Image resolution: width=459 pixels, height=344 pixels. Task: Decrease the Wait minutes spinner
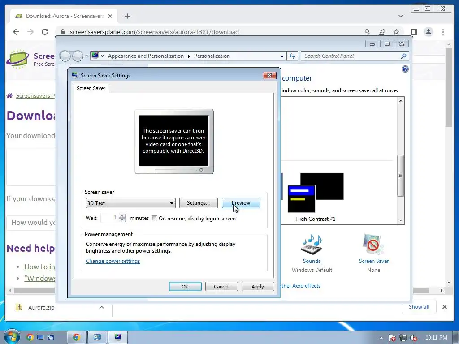122,220
